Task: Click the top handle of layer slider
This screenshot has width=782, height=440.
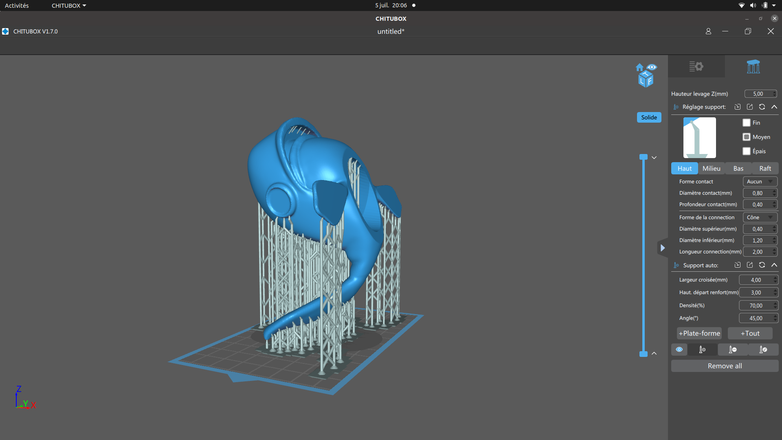Action: point(644,157)
